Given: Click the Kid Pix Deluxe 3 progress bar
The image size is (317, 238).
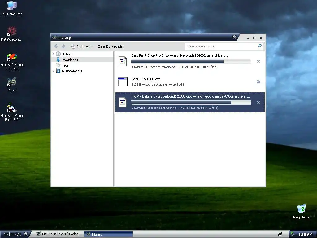Looking at the screenshot, I should [191, 102].
